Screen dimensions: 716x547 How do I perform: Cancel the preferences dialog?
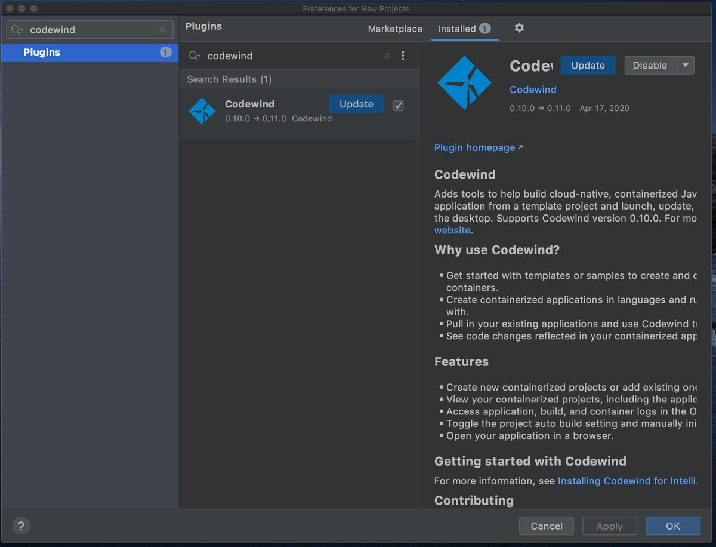[x=547, y=526]
